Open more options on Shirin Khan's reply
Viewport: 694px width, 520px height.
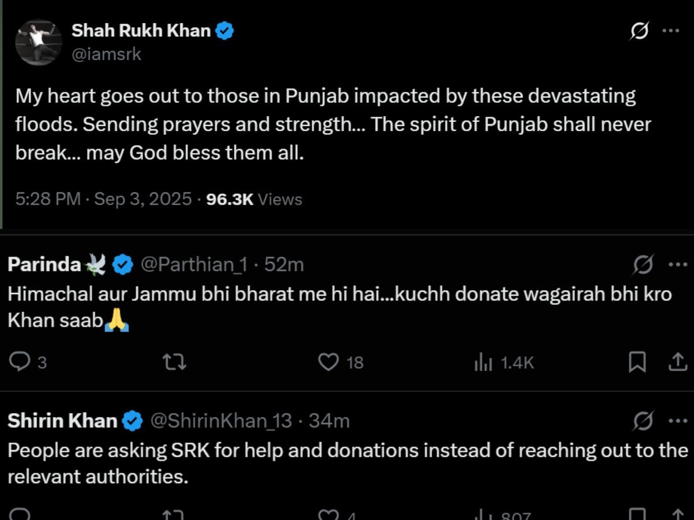(x=677, y=421)
